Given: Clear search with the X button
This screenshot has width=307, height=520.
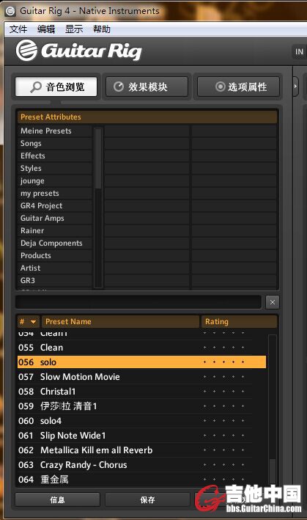Looking at the screenshot, I should (x=273, y=302).
